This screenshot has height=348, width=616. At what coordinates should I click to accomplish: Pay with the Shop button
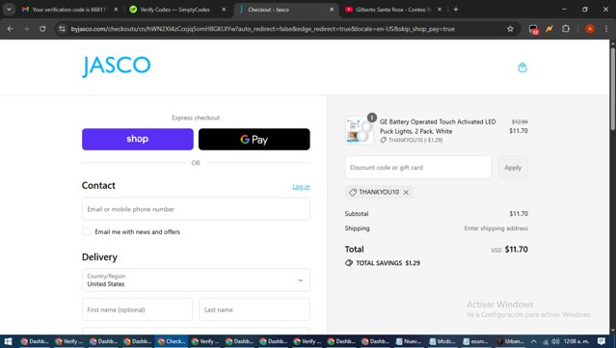[138, 139]
